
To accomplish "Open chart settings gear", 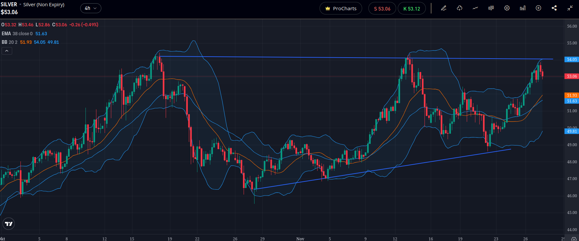I will pos(507,8).
